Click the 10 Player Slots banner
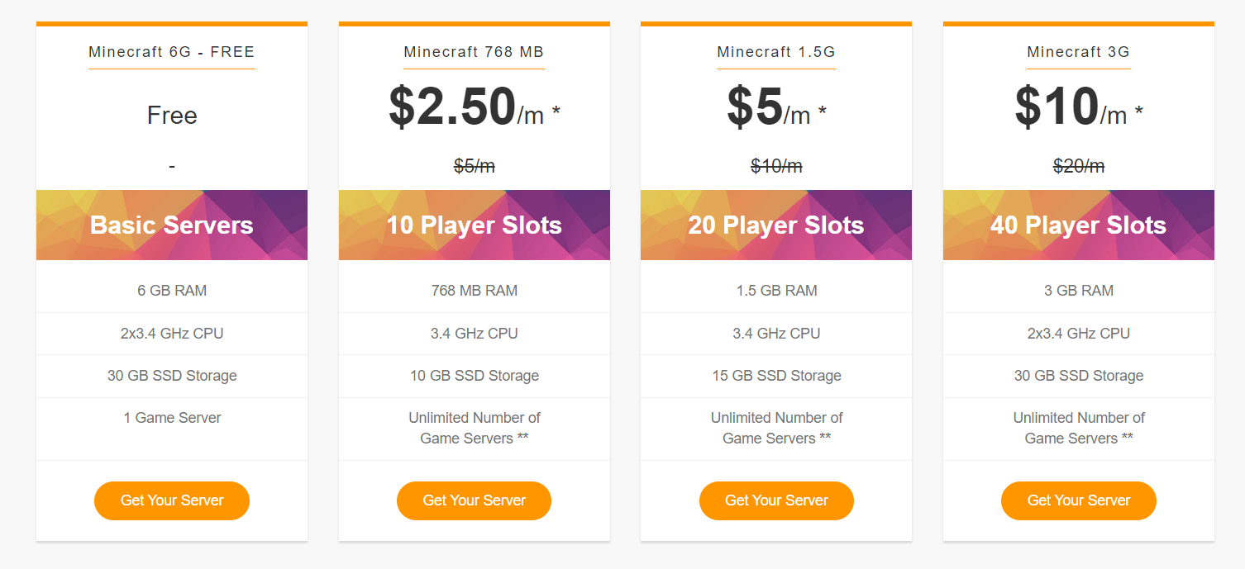Viewport: 1245px width, 569px height. point(475,225)
